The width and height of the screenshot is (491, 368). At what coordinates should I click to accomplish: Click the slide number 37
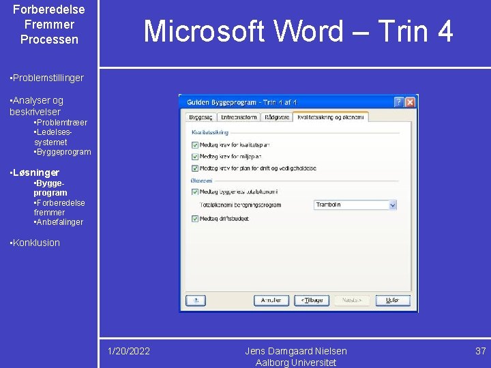[480, 351]
